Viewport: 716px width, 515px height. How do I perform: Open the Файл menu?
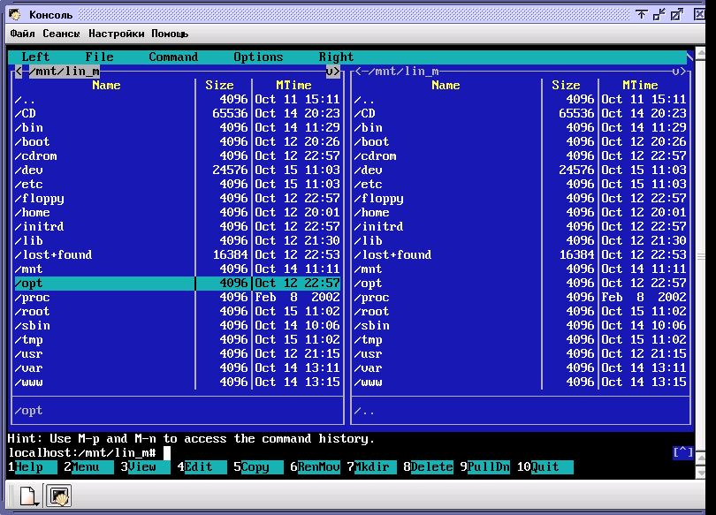click(22, 34)
